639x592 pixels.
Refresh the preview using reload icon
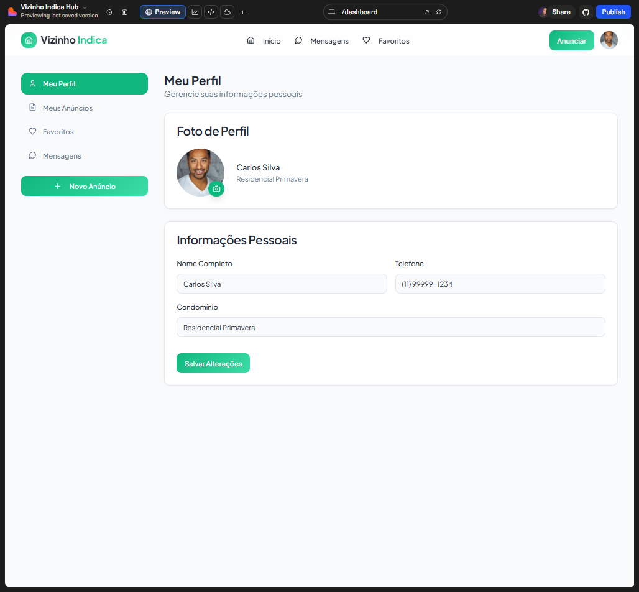tap(439, 12)
